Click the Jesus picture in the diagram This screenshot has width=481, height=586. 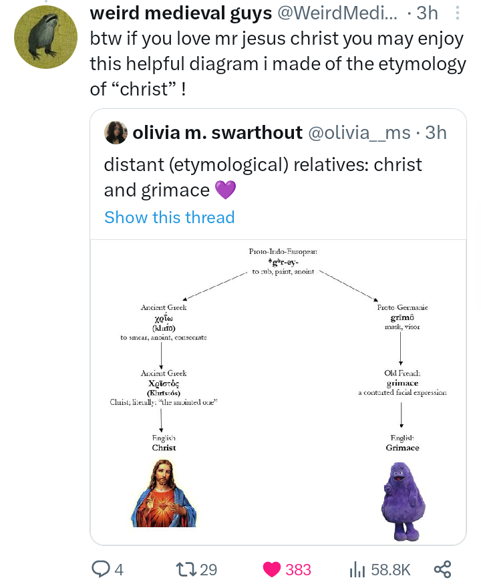click(164, 492)
